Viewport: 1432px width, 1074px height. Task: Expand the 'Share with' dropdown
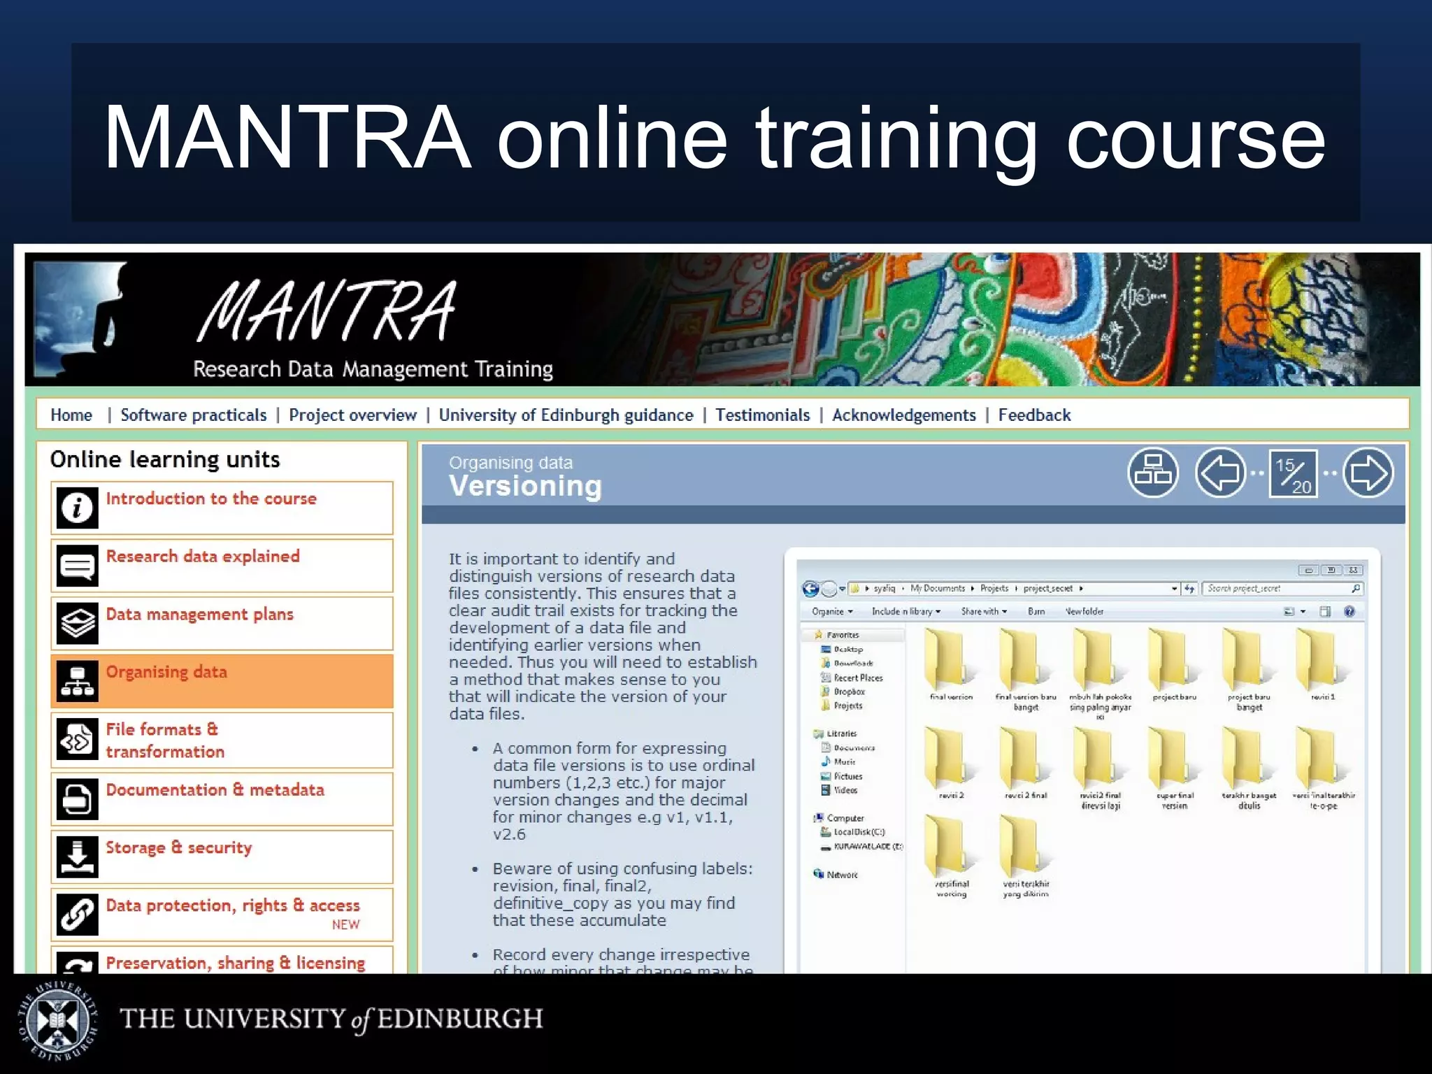tap(984, 611)
